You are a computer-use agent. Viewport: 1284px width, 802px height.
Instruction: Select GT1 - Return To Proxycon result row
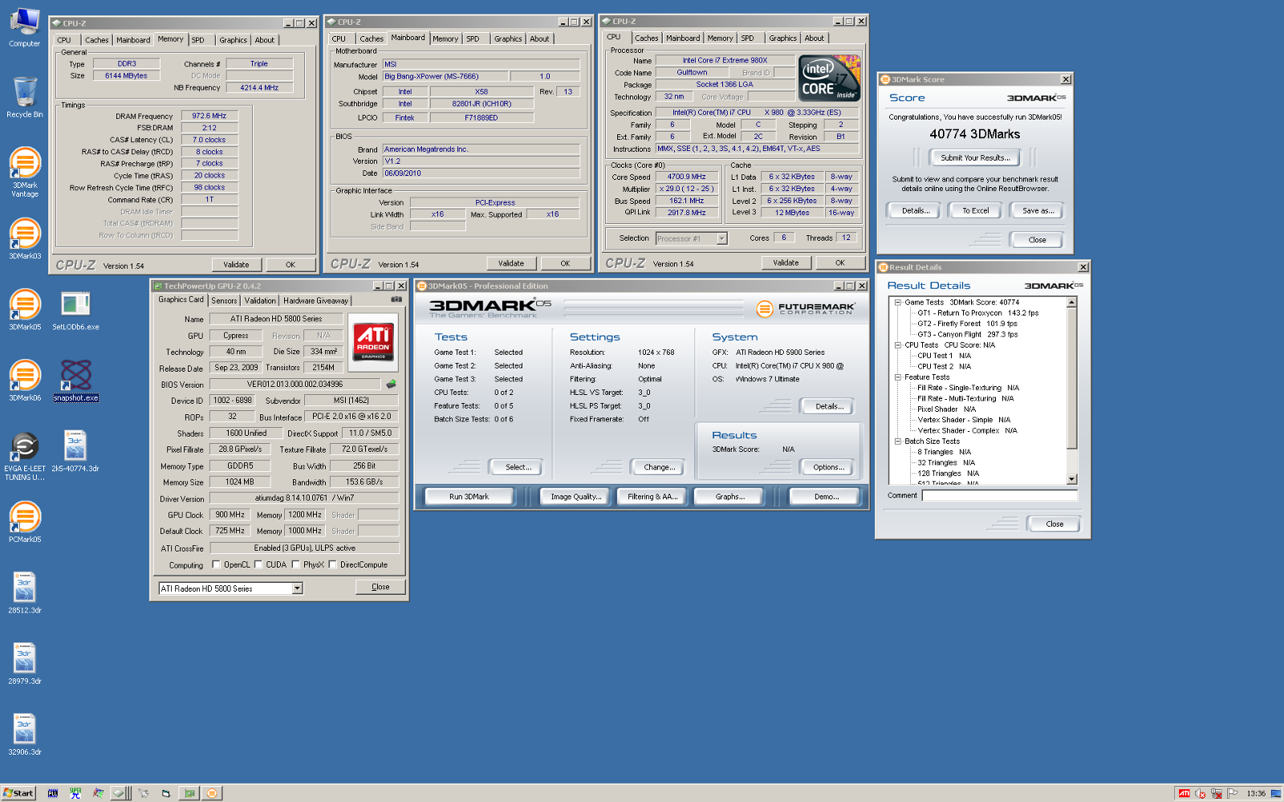977,313
